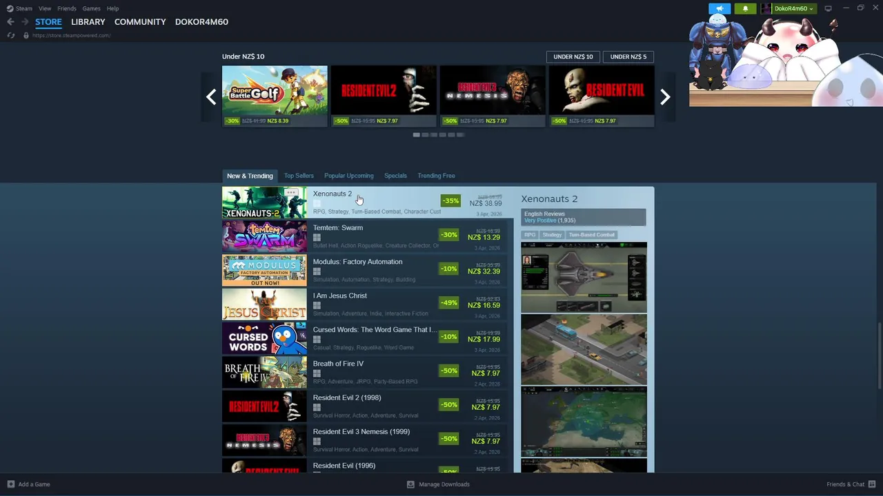The image size is (883, 496).
Task: Click the RPG tag in Xenonauts 2 preview
Action: tap(530, 235)
